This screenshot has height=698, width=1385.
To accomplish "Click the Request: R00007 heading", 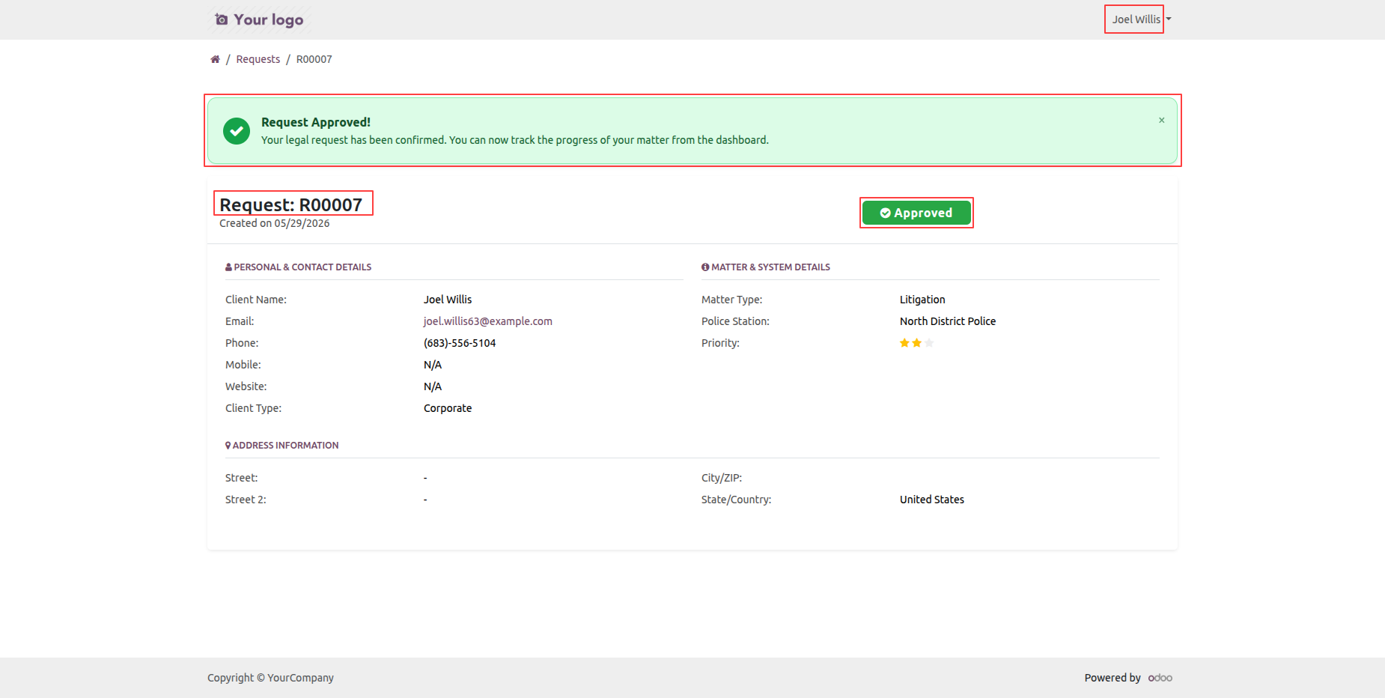I will 290,204.
